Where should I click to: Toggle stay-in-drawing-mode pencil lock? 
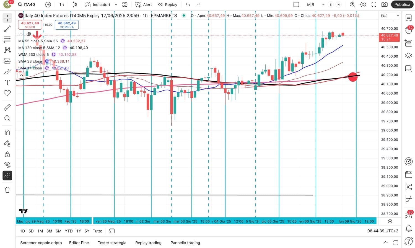click(7, 143)
